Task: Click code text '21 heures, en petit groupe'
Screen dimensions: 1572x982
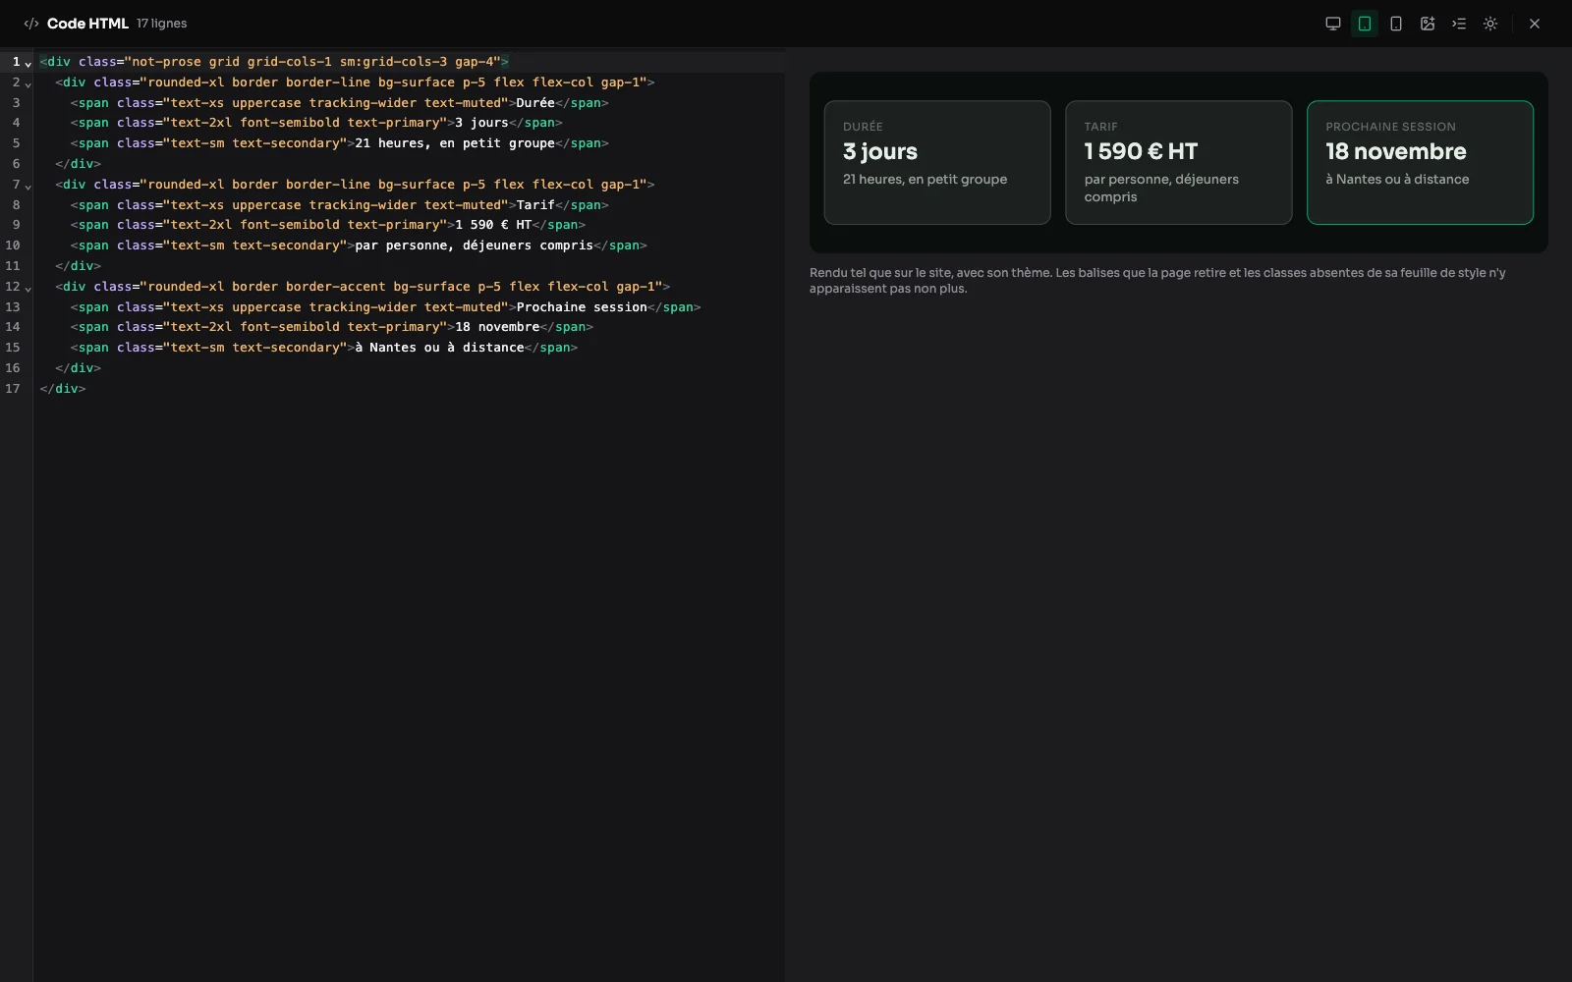Action: click(x=455, y=143)
